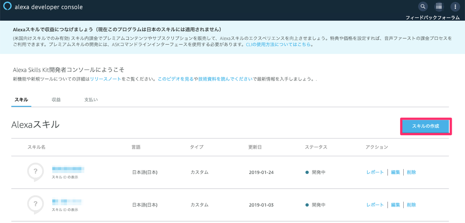Click 日本語(日本) in 2019-01-24 row
This screenshot has width=465, height=223.
click(145, 172)
